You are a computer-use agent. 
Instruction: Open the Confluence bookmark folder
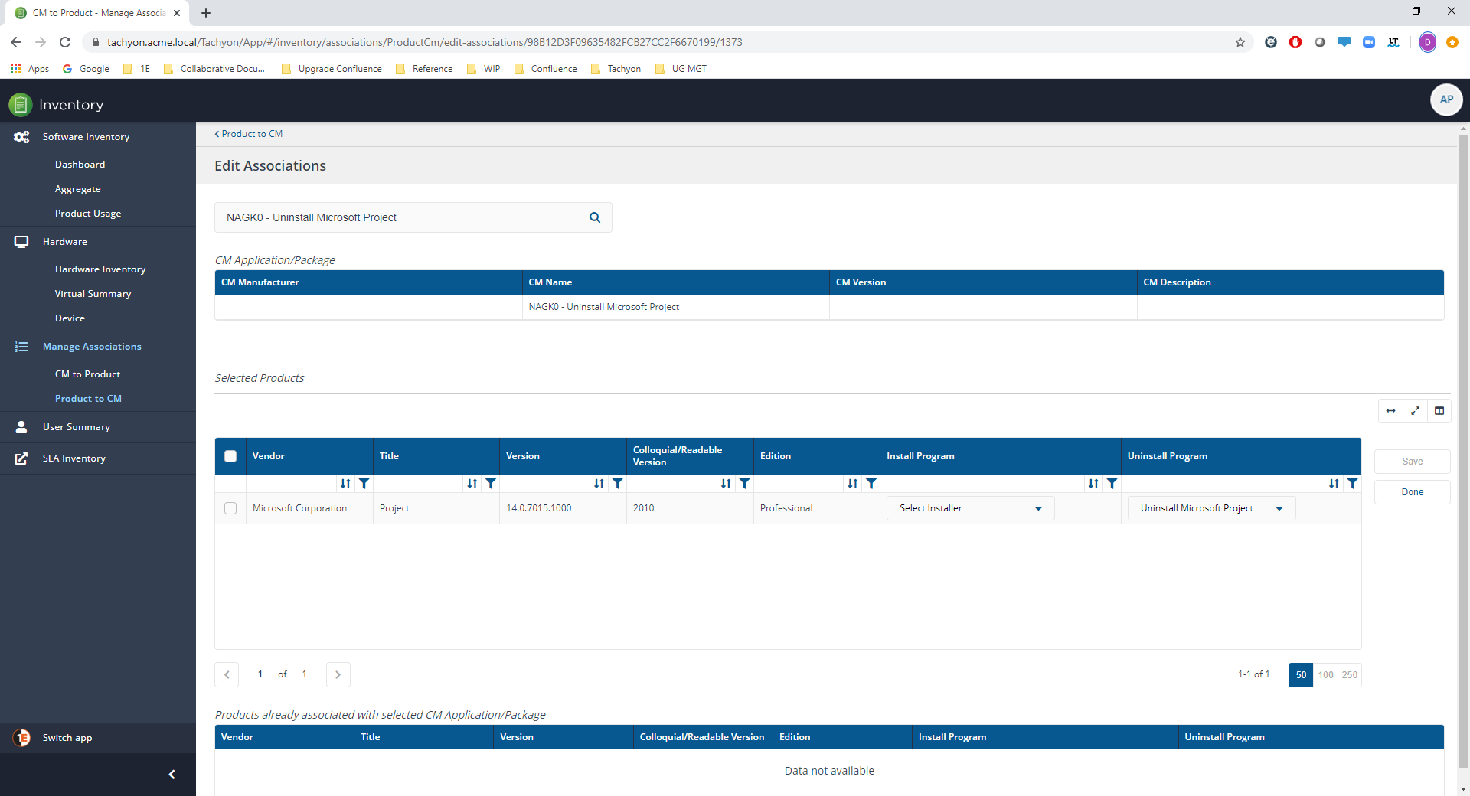(x=546, y=69)
